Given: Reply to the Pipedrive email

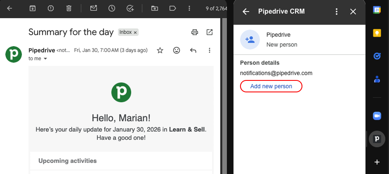Looking at the screenshot, I should pos(193,50).
